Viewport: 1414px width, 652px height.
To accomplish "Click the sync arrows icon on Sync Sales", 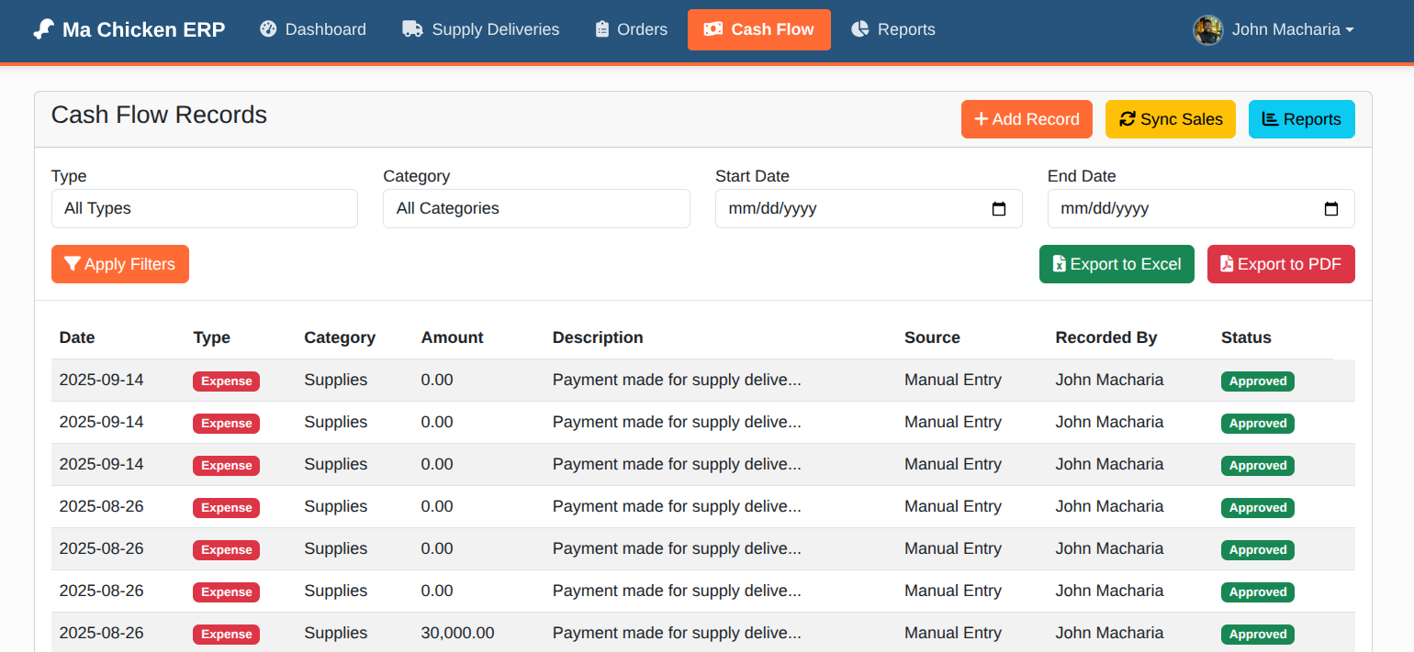I will [1128, 118].
